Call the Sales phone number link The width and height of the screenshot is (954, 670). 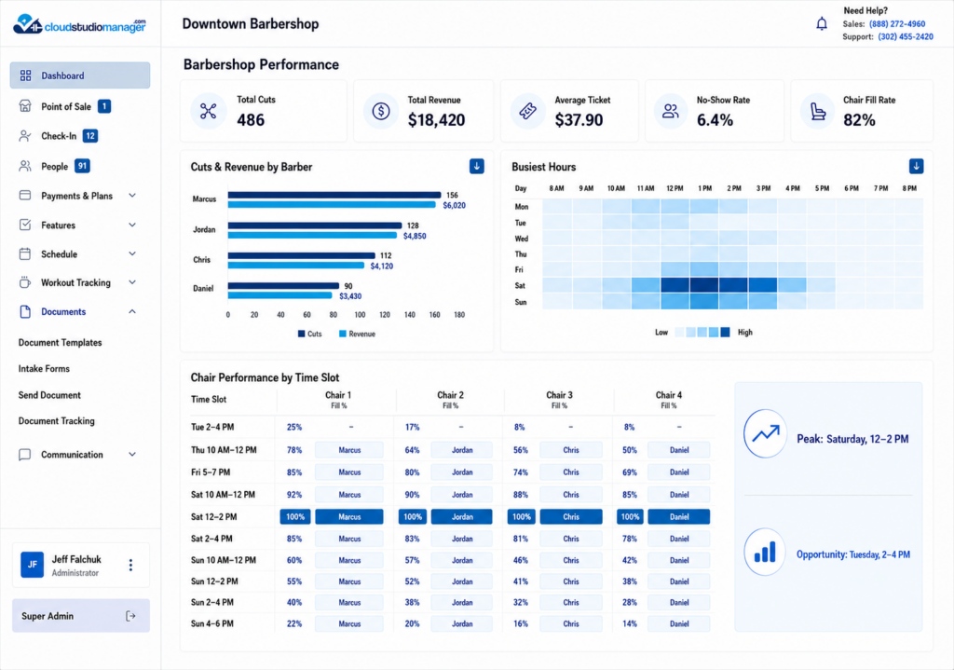[897, 23]
